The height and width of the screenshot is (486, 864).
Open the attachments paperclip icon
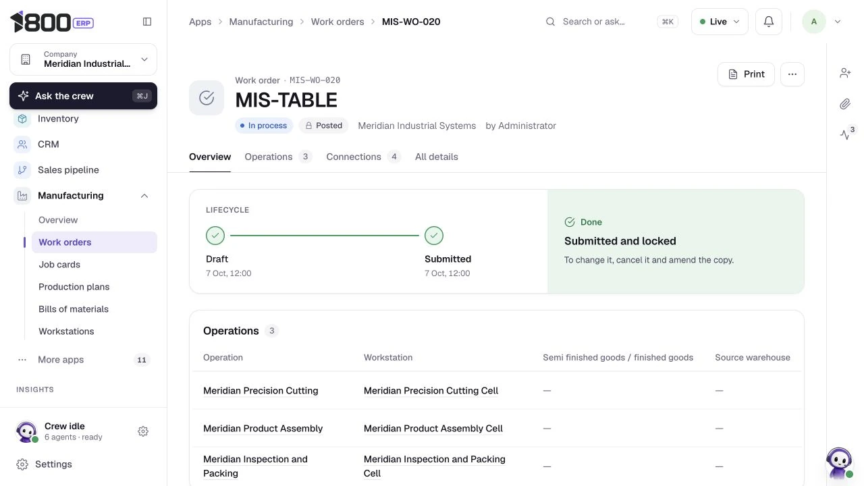point(845,104)
